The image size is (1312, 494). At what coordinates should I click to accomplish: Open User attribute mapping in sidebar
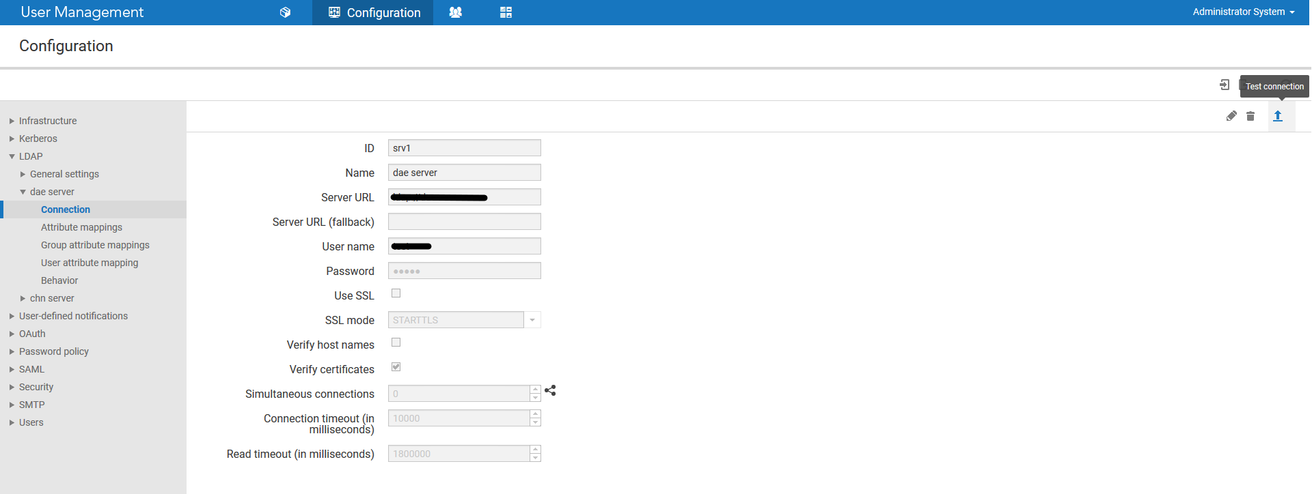tap(90, 263)
